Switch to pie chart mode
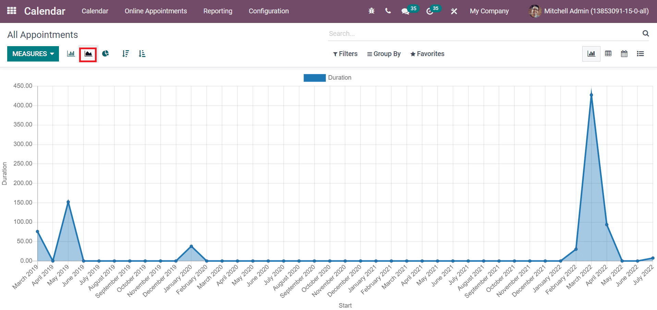 [106, 54]
